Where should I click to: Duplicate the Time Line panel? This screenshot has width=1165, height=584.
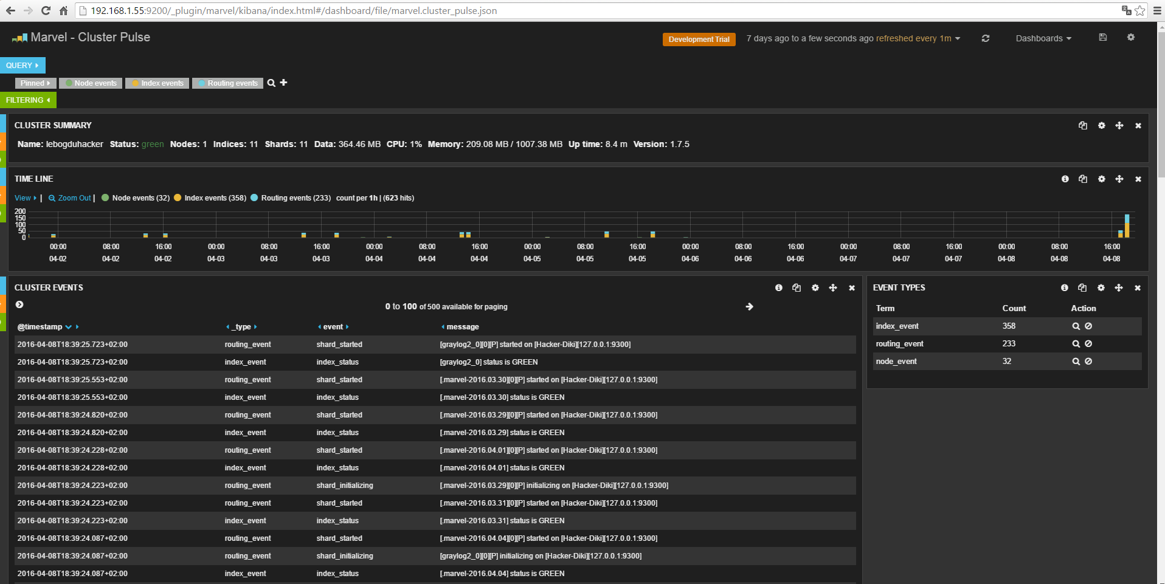(1083, 179)
